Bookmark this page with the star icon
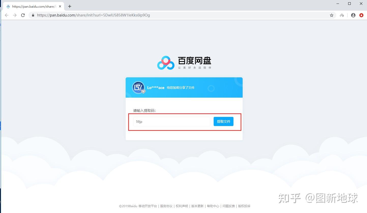The width and height of the screenshot is (367, 213). pos(332,15)
